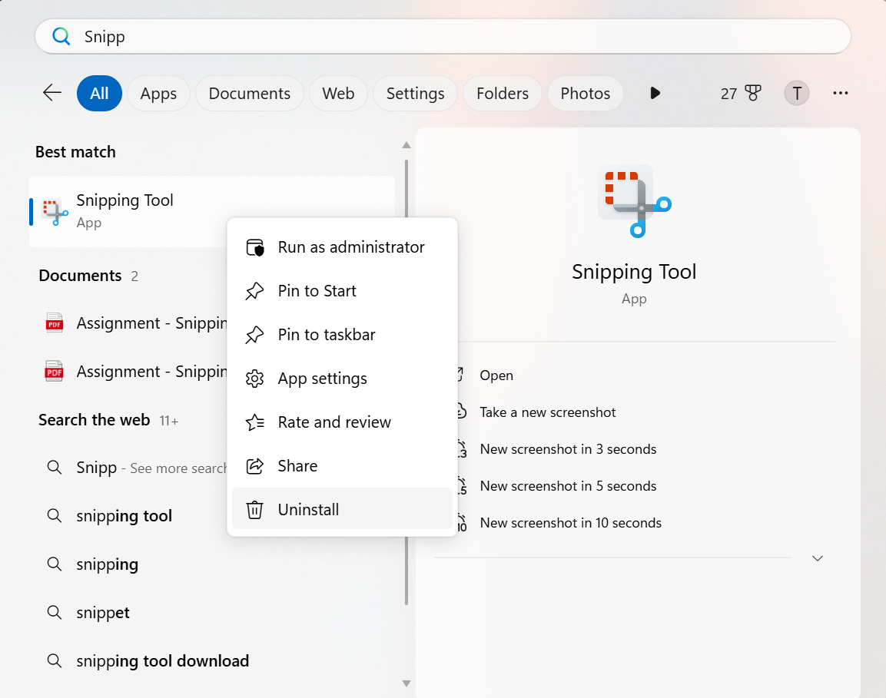Image resolution: width=886 pixels, height=698 pixels.
Task: Click the Snipping Tool icon in best match
Action: click(55, 212)
